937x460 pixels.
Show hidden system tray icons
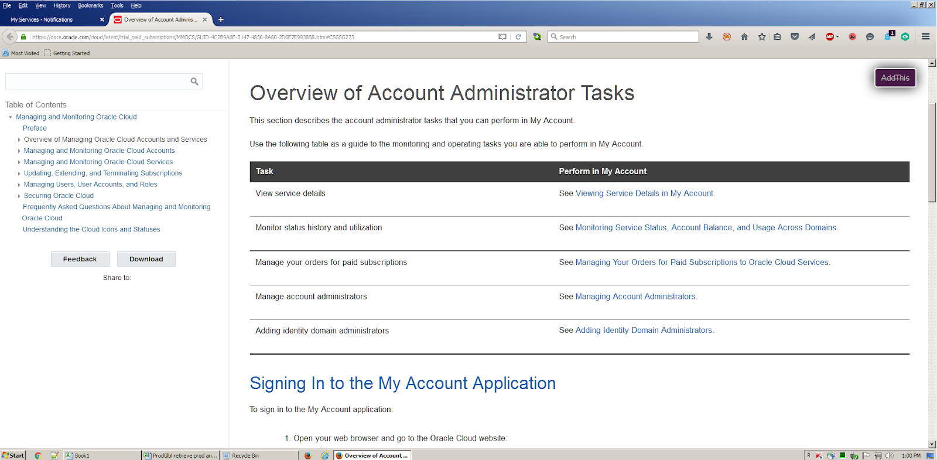(809, 455)
